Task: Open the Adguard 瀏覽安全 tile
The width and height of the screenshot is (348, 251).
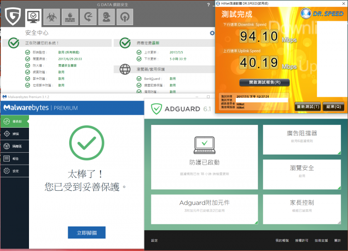Action: (x=302, y=174)
